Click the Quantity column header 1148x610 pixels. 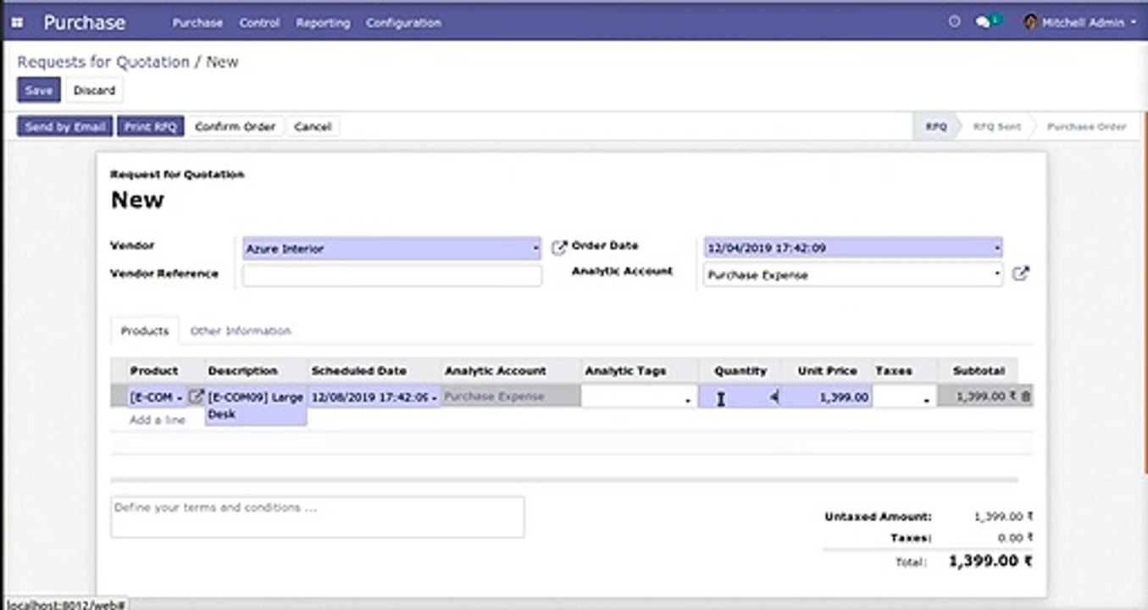(x=740, y=370)
